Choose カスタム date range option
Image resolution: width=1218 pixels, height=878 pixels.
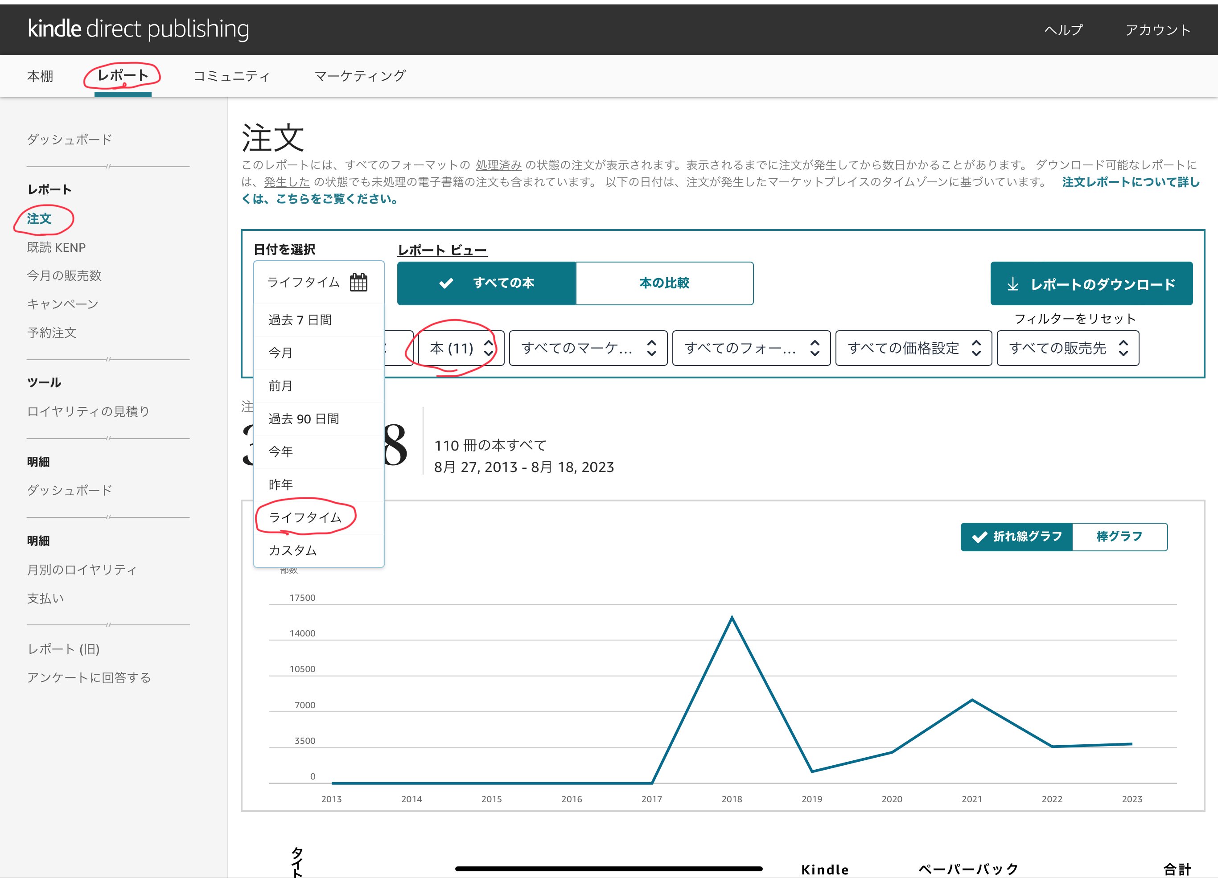point(292,550)
